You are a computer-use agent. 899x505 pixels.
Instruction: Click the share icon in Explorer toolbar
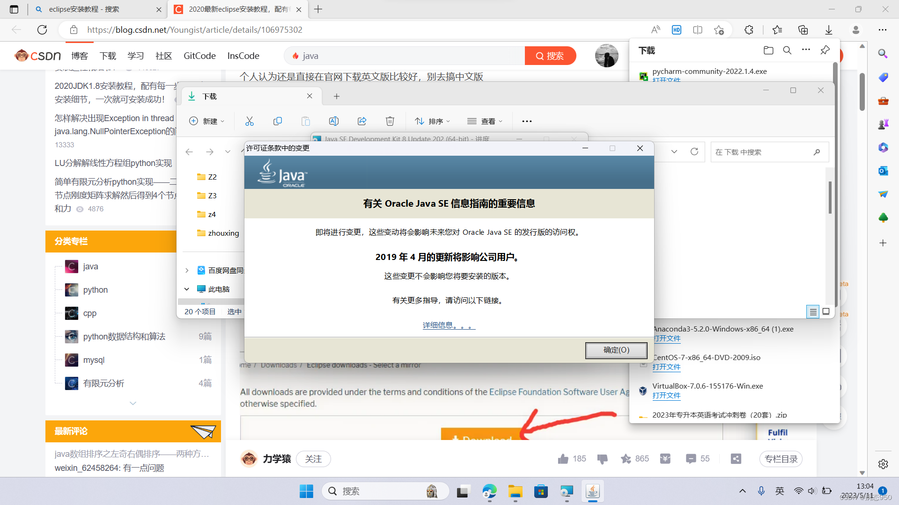tap(362, 121)
